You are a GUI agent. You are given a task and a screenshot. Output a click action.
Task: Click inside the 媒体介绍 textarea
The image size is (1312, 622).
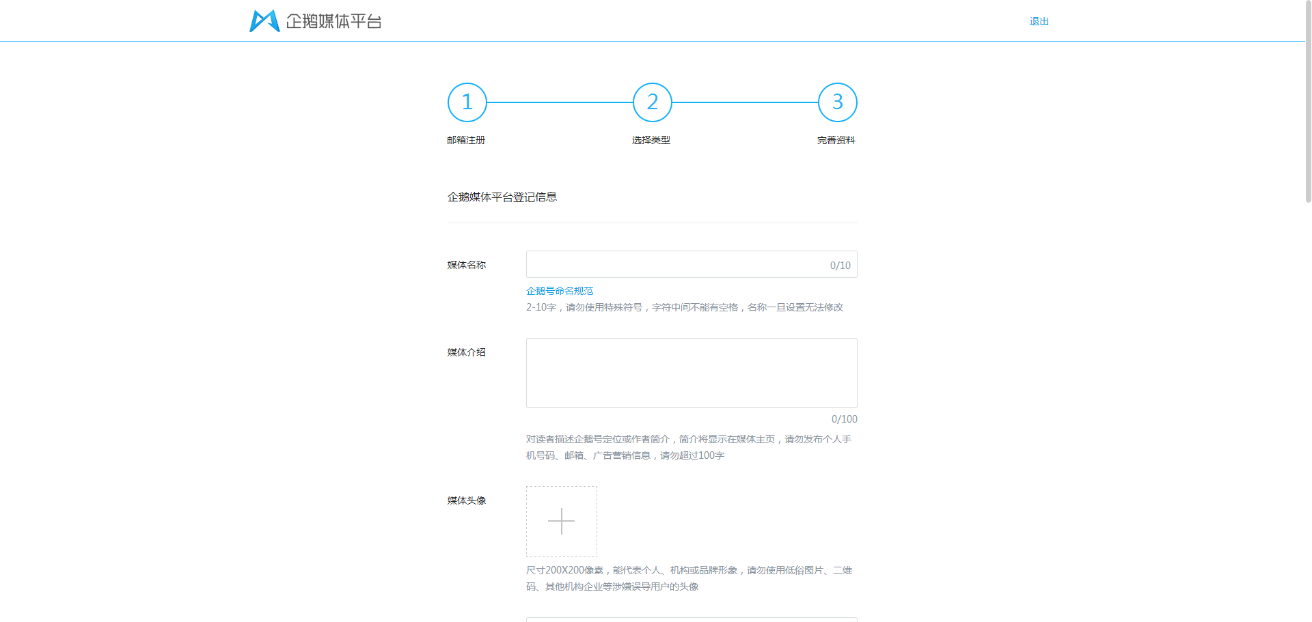point(691,373)
